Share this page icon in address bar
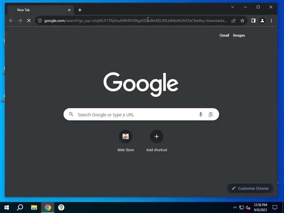The width and height of the screenshot is (284, 213). click(x=234, y=21)
